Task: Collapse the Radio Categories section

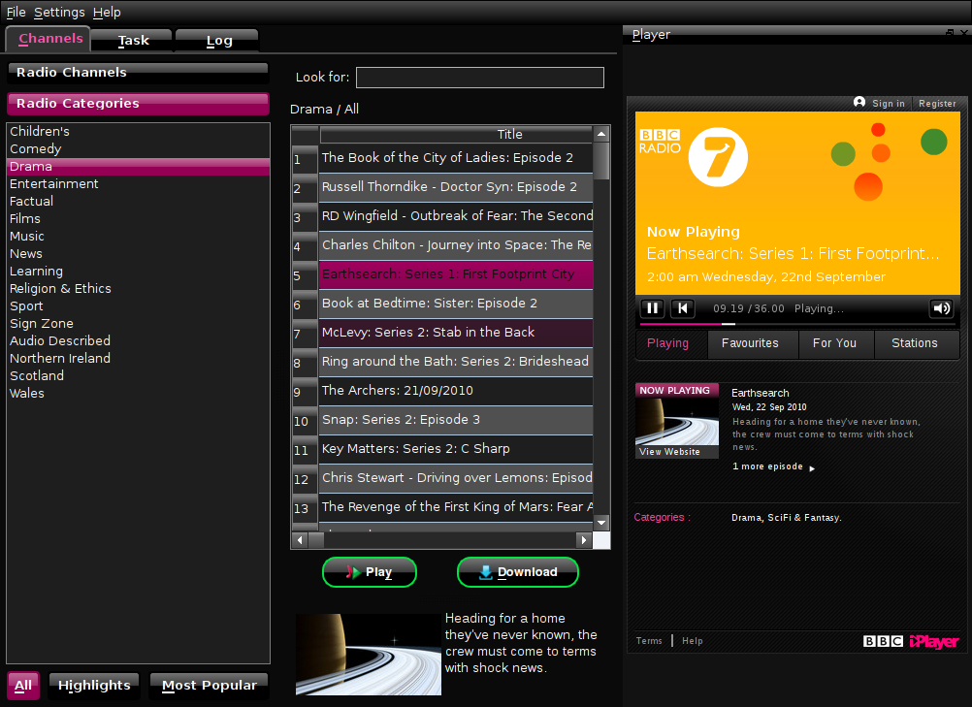Action: pyautogui.click(x=138, y=104)
